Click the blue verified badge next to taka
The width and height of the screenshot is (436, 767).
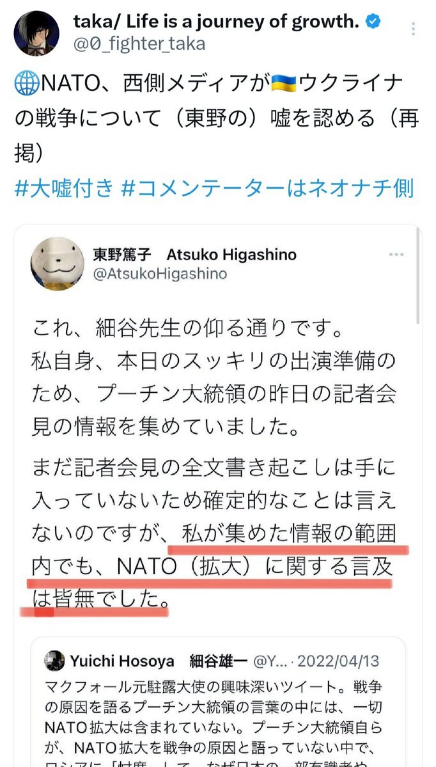[373, 22]
